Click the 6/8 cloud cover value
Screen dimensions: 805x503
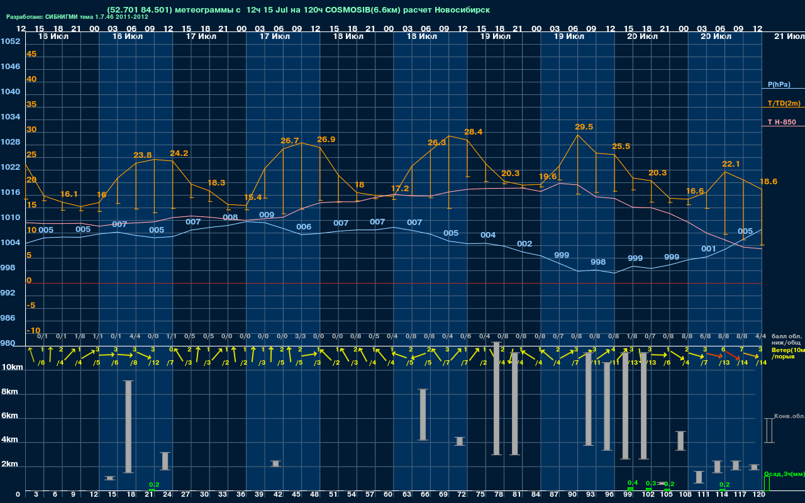[706, 336]
